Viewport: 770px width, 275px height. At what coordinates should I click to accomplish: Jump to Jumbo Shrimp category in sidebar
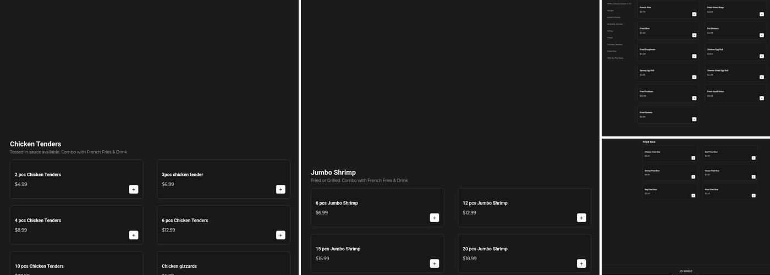613,18
